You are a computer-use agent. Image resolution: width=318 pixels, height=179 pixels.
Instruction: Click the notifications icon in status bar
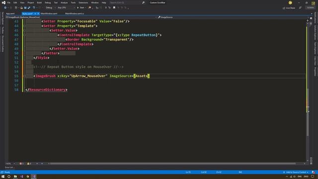coord(314,173)
